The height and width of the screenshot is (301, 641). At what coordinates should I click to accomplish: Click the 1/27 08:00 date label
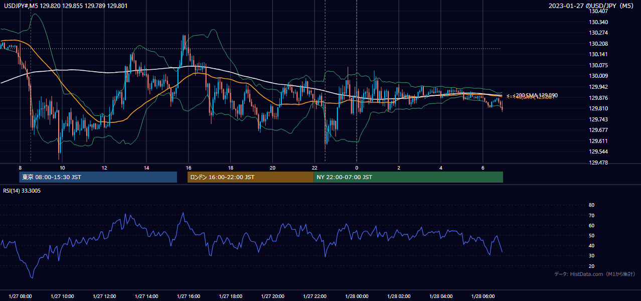pos(20,296)
